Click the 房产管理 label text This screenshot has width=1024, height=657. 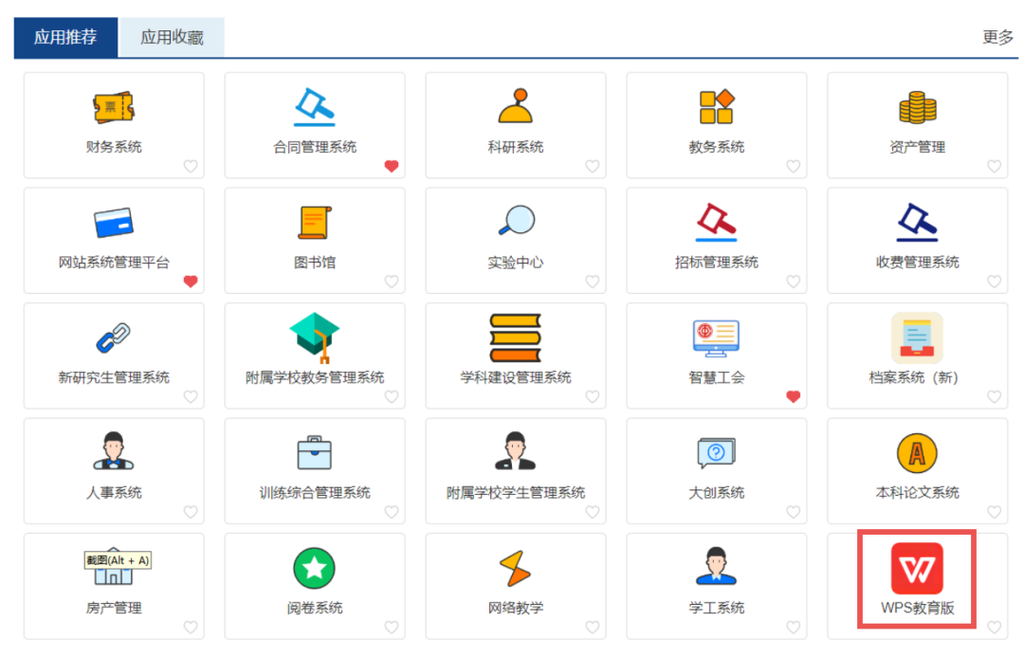tap(114, 608)
